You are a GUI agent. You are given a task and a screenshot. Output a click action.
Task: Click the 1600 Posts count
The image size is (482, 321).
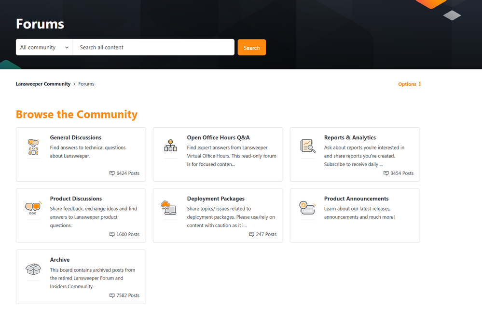tap(128, 234)
